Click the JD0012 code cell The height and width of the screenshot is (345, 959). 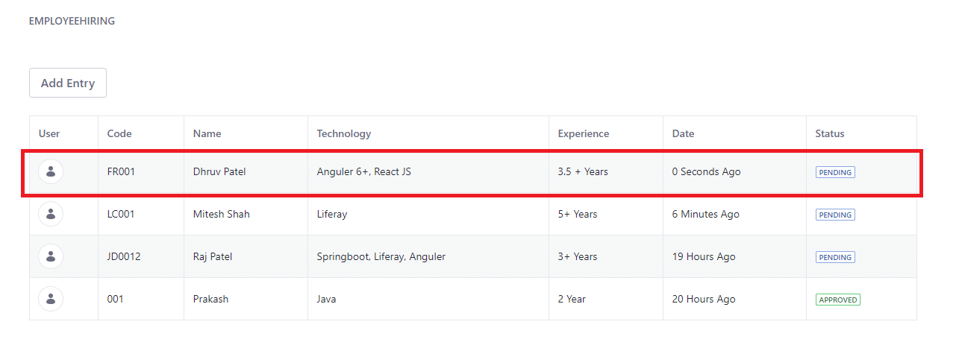[124, 257]
